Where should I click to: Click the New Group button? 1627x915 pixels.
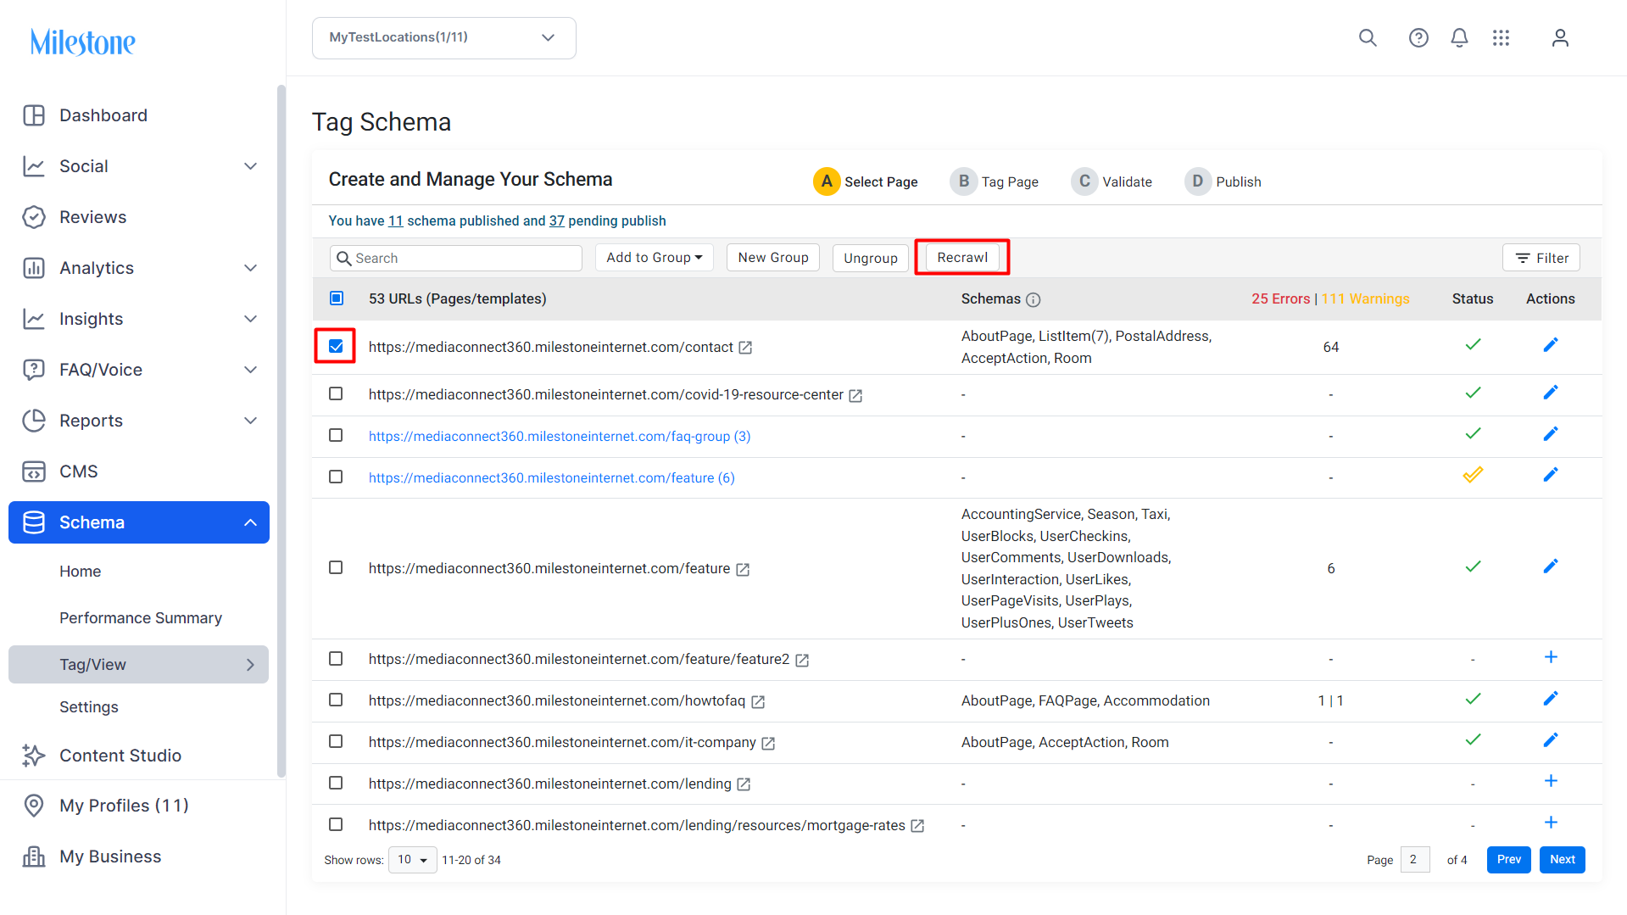[773, 258]
